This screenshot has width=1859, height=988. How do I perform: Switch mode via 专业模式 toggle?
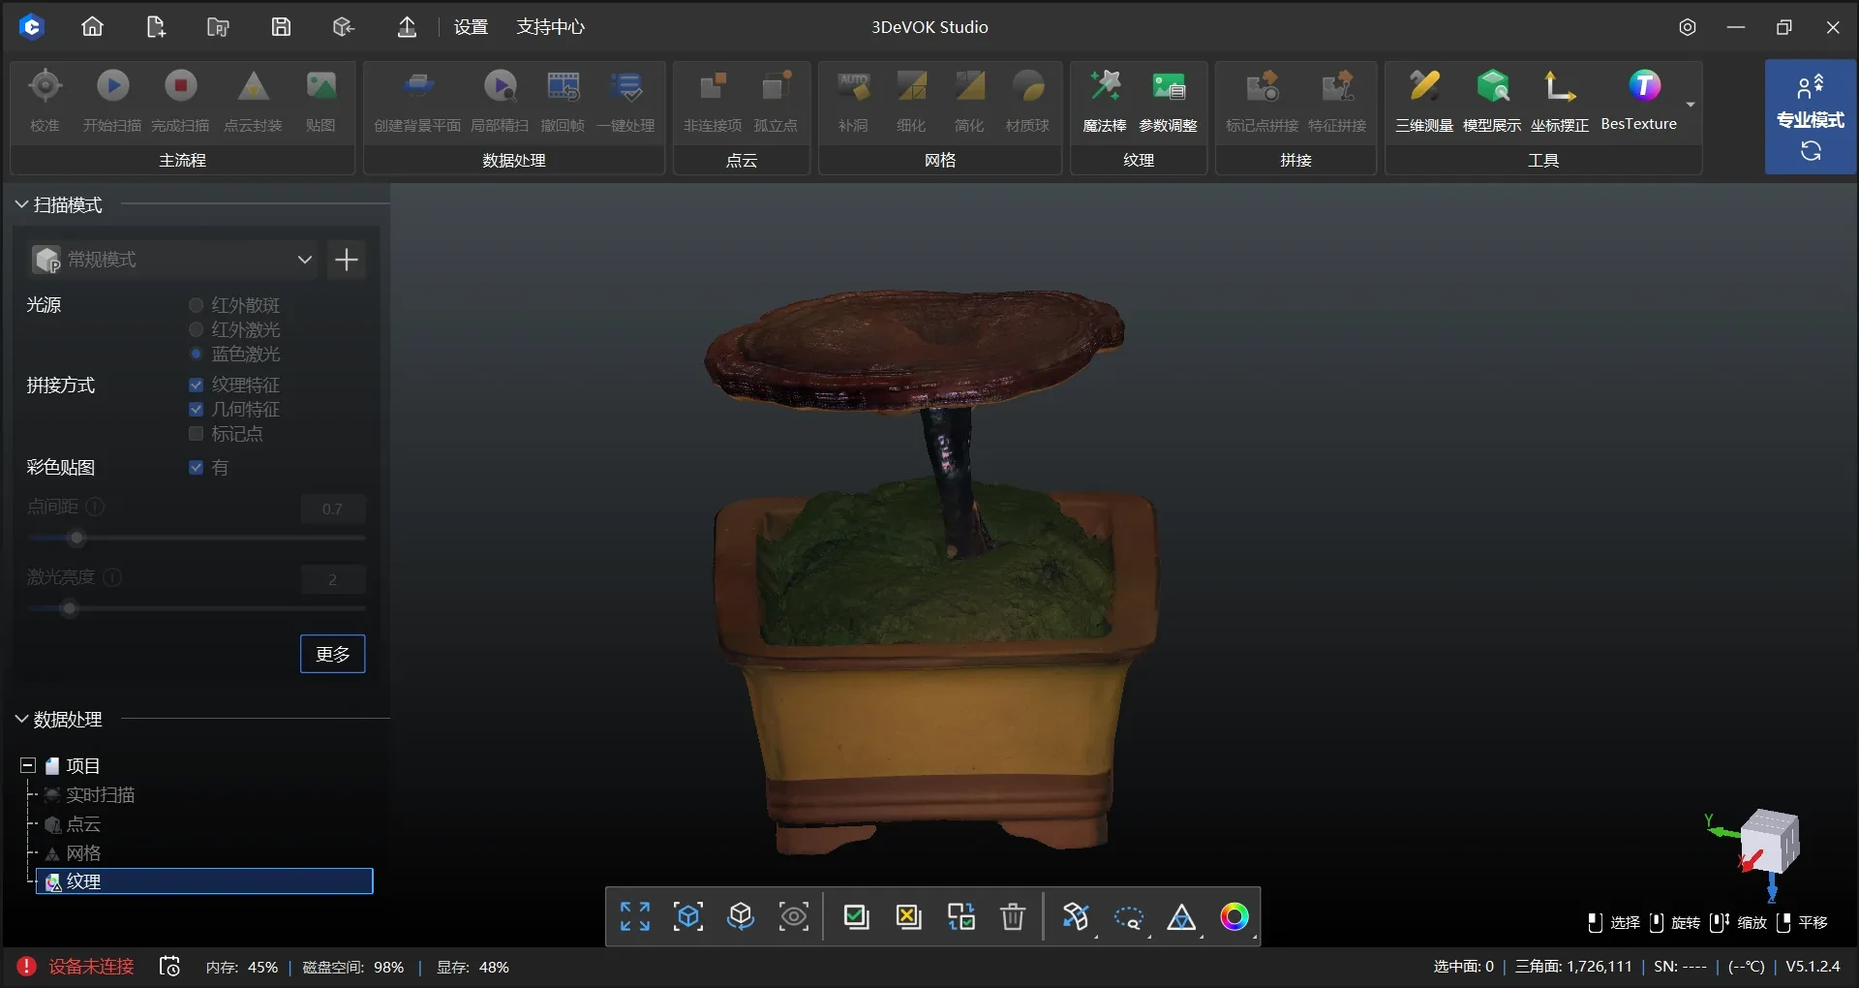pos(1810,117)
